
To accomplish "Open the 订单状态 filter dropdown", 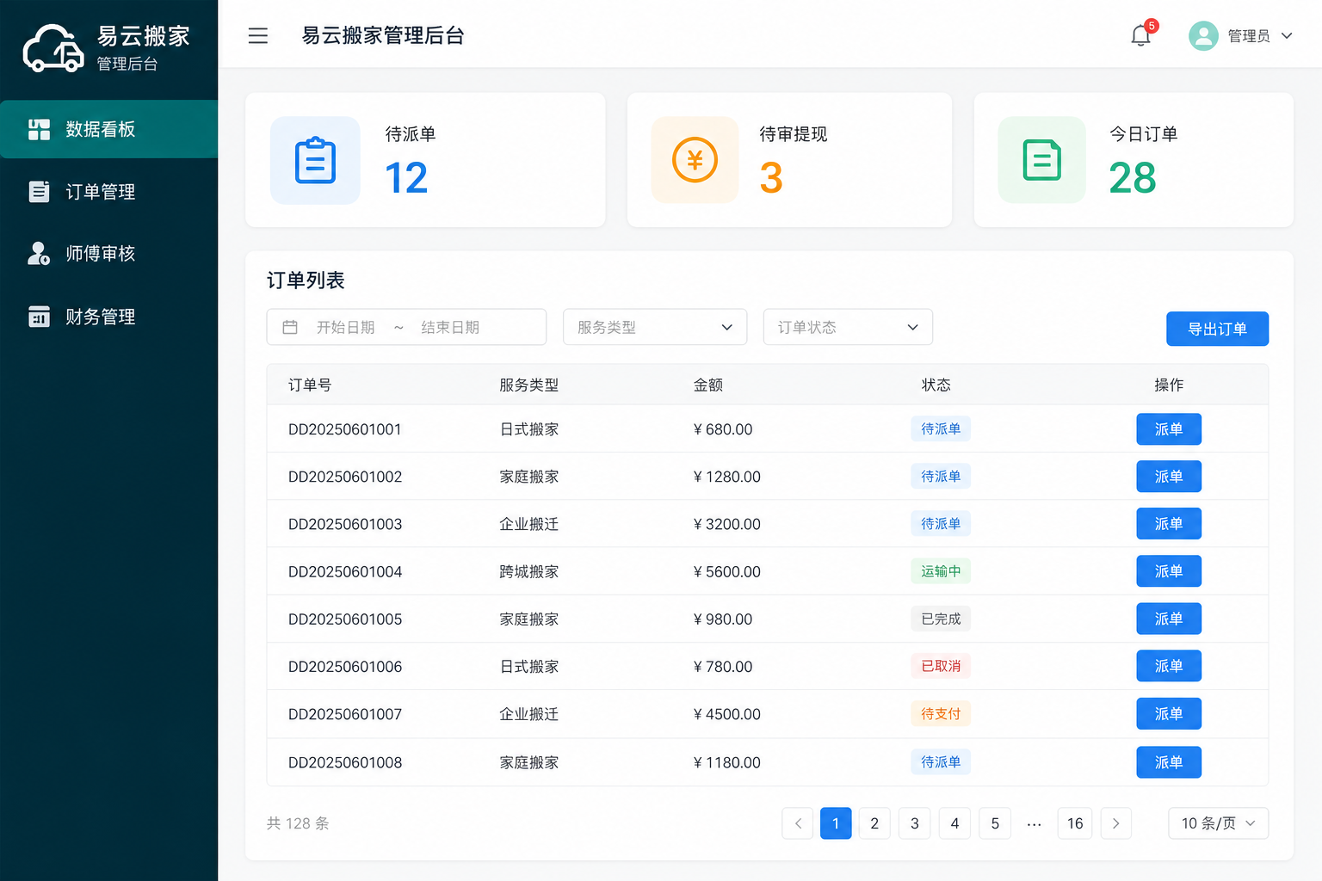I will point(848,327).
